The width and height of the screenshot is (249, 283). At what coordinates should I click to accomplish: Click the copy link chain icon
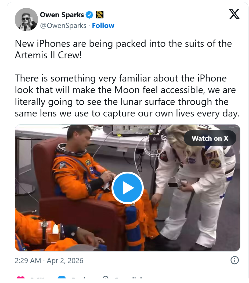pyautogui.click(x=106, y=279)
